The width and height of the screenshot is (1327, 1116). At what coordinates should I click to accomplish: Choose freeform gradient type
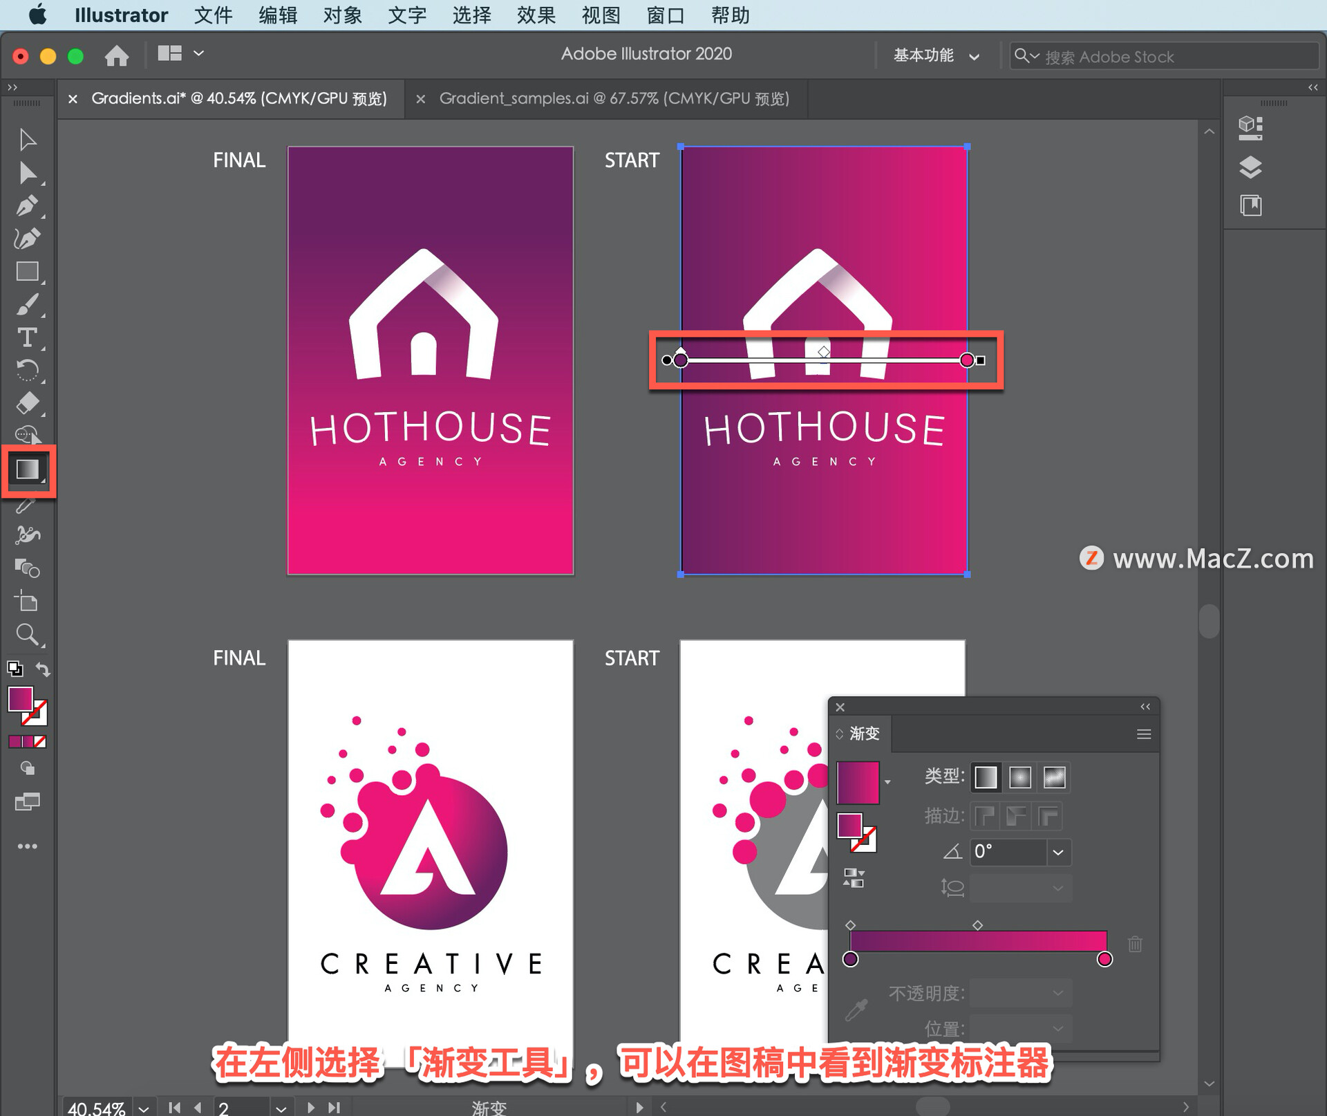click(1054, 777)
